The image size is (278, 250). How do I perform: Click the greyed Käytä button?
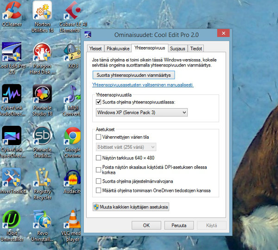point(212,225)
